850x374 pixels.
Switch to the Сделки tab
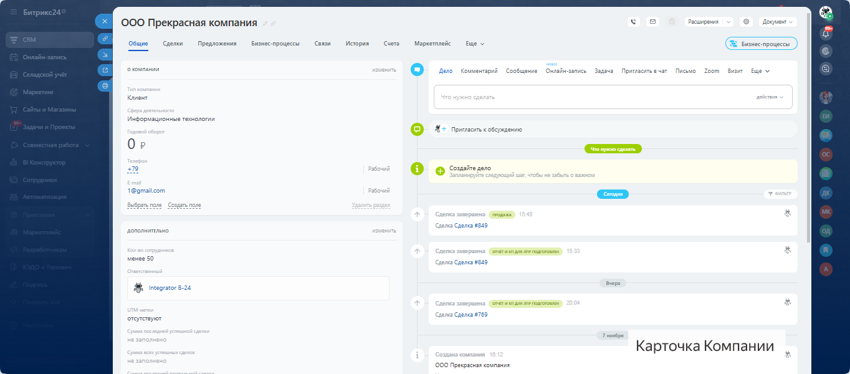click(173, 44)
